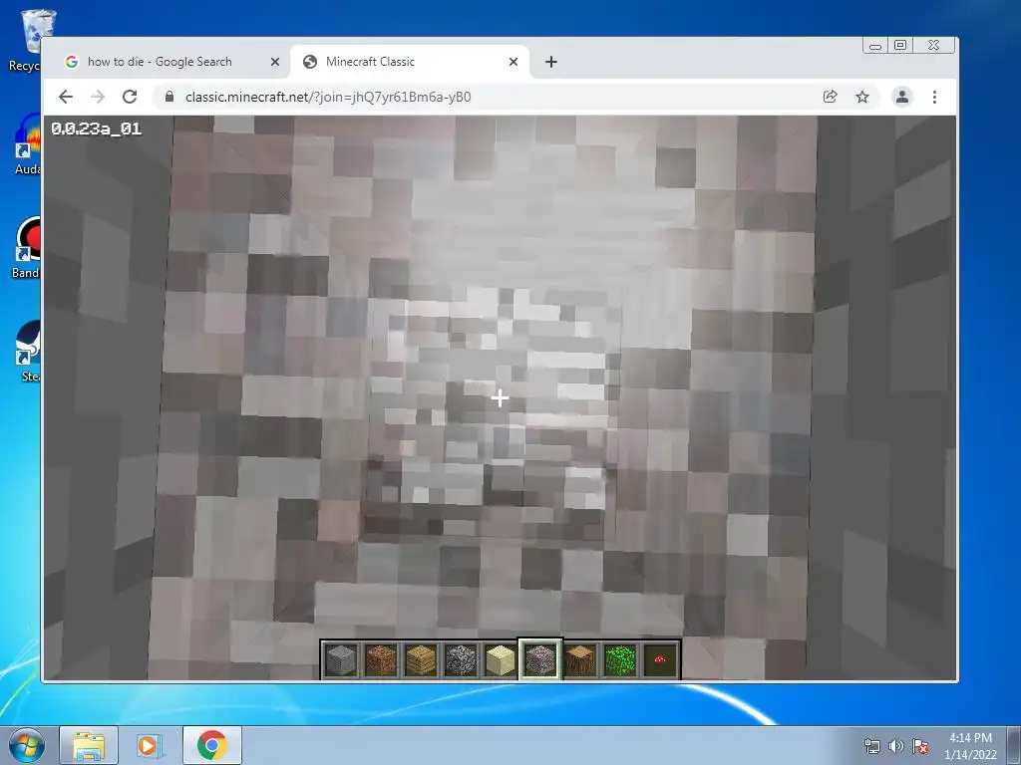
Task: Select the leaves block in hotbar
Action: click(620, 659)
